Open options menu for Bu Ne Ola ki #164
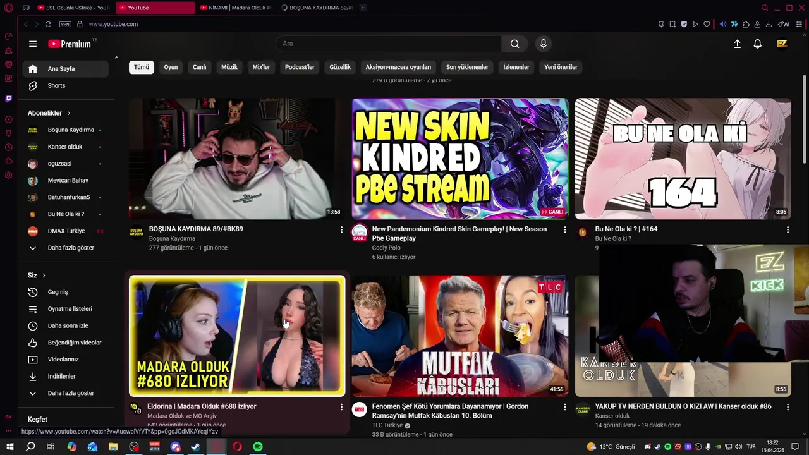This screenshot has height=455, width=809. (788, 229)
